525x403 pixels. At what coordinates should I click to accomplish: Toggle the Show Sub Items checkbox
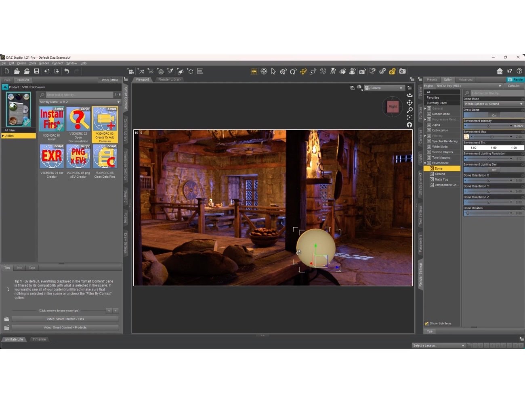[x=426, y=323]
